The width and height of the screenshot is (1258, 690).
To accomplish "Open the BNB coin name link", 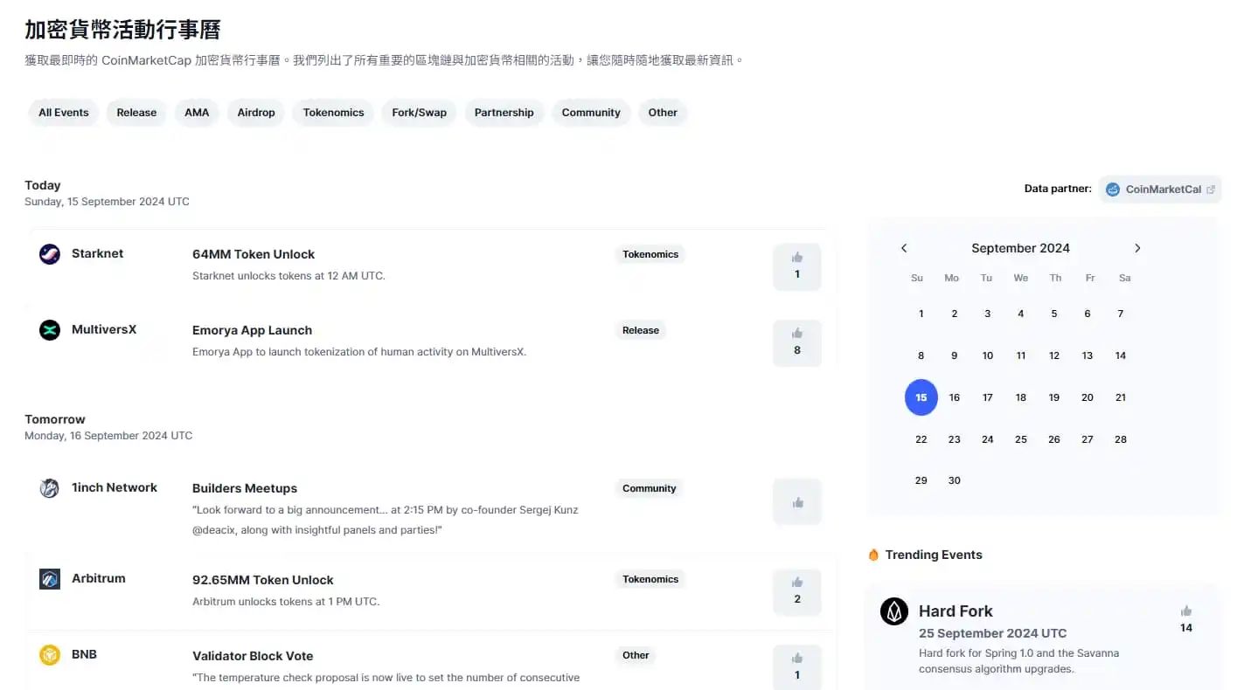I will coord(84,654).
